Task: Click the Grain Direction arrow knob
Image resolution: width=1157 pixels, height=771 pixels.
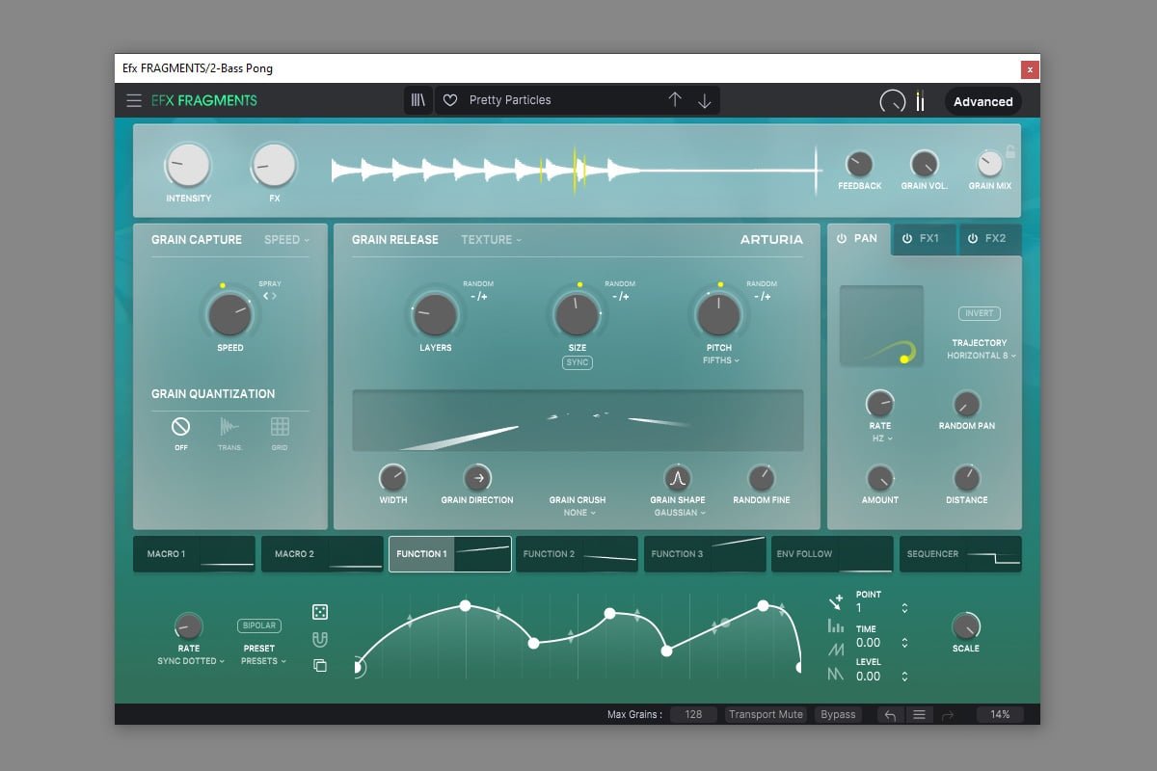Action: [x=477, y=477]
